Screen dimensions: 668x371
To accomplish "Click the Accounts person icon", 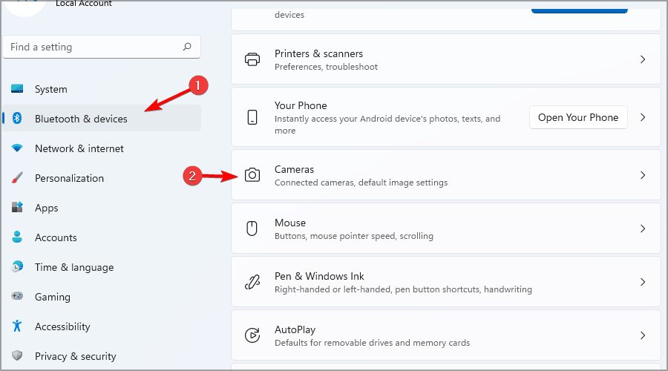I will tap(17, 237).
